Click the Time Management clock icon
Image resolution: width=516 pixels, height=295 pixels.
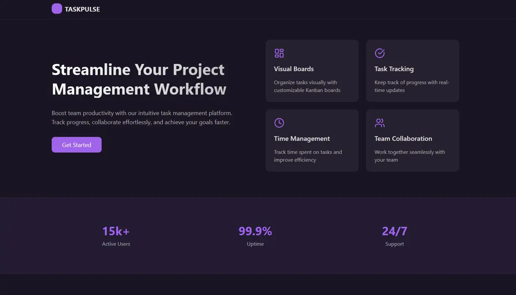279,123
